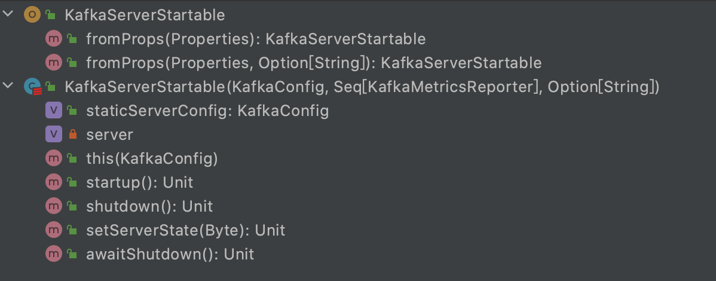
Task: Select fromProps(Properties): KafkaServerStartable
Action: pyautogui.click(x=256, y=39)
